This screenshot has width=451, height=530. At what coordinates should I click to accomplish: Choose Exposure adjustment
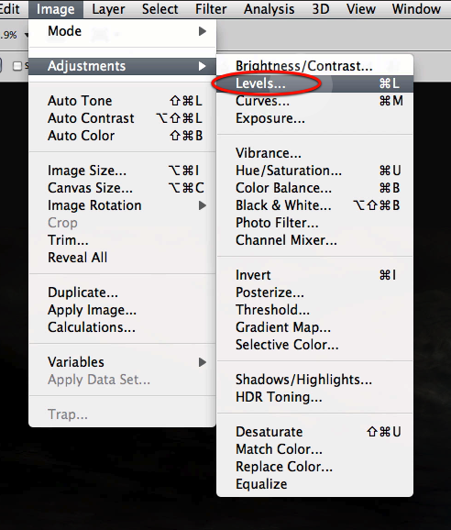314,118
